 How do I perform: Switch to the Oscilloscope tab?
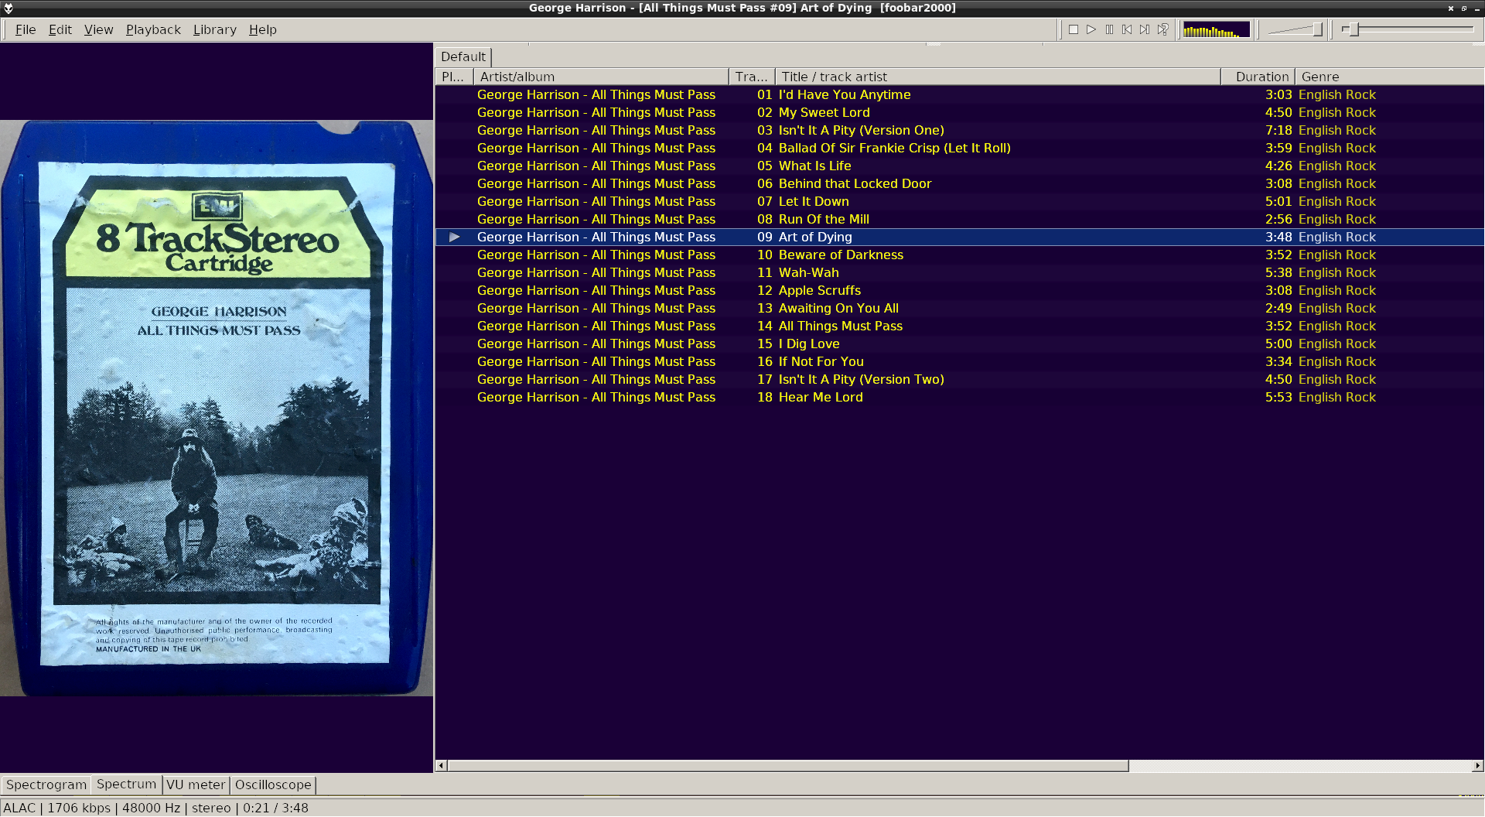[x=273, y=785]
